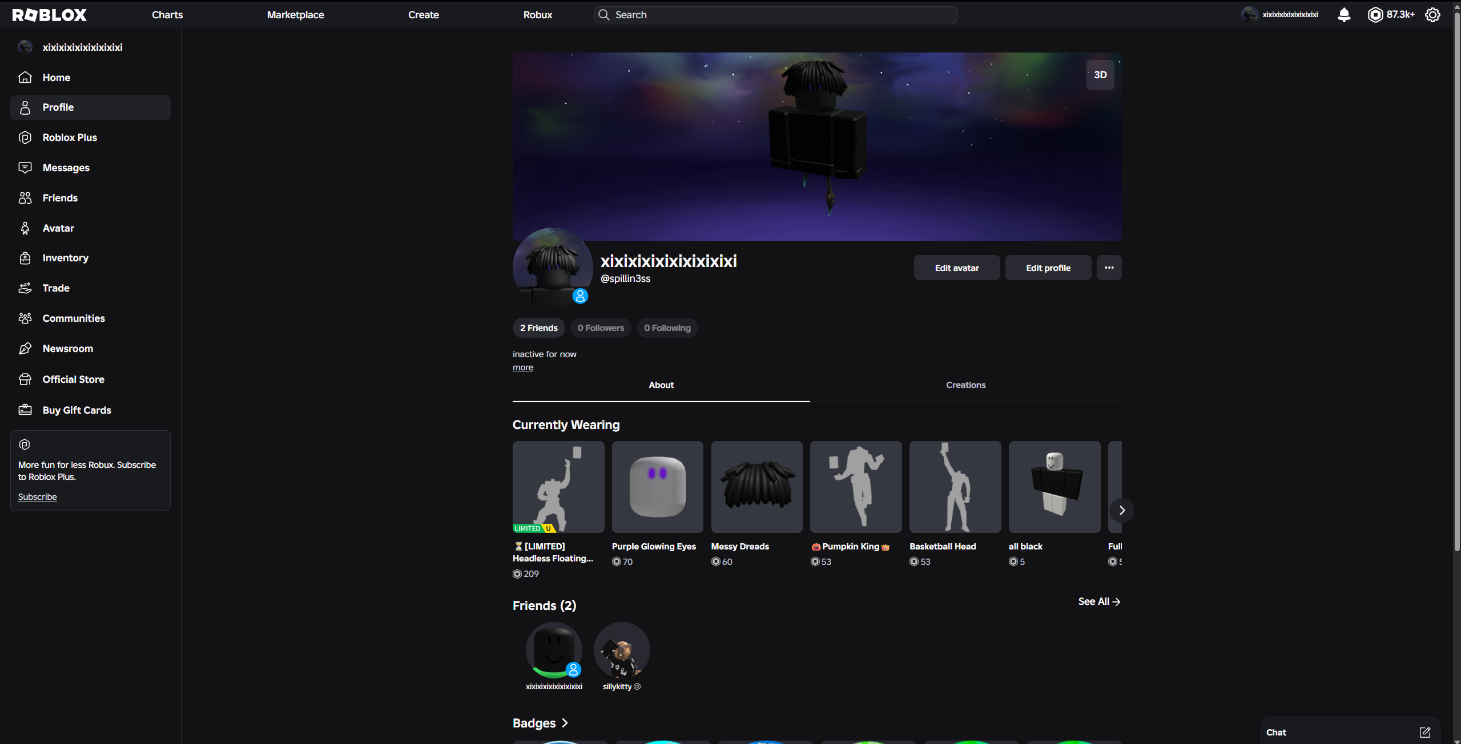Open Robux in the header
This screenshot has width=1461, height=744.
point(537,15)
